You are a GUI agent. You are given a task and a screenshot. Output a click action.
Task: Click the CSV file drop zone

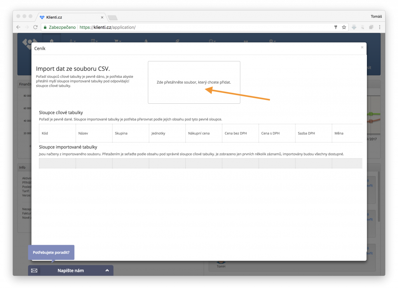pos(194,82)
